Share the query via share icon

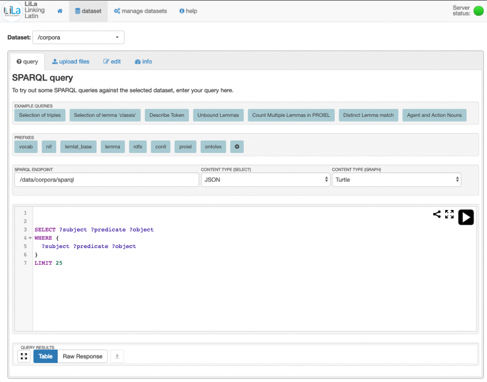tap(437, 214)
